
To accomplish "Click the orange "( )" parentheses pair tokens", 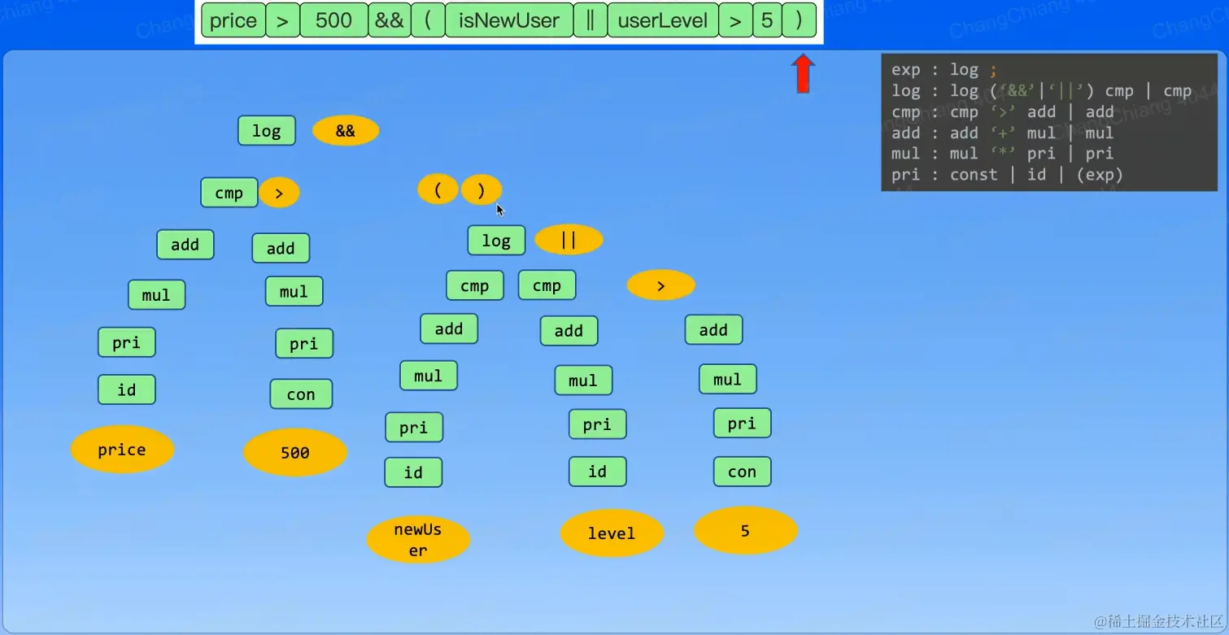I will pos(460,189).
